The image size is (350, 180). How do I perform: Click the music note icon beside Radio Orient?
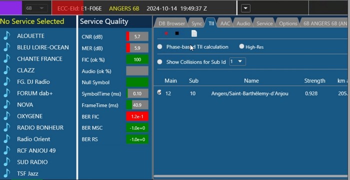6,139
